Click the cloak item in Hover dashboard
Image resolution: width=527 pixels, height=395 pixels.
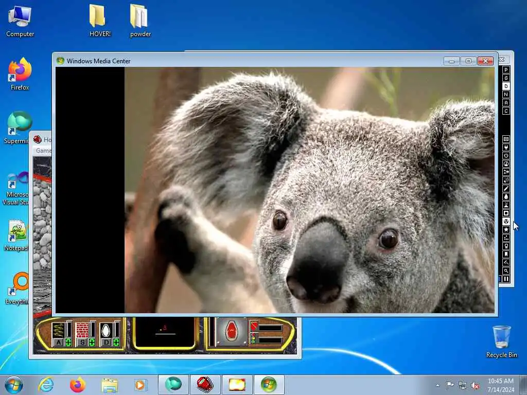pyautogui.click(x=106, y=330)
